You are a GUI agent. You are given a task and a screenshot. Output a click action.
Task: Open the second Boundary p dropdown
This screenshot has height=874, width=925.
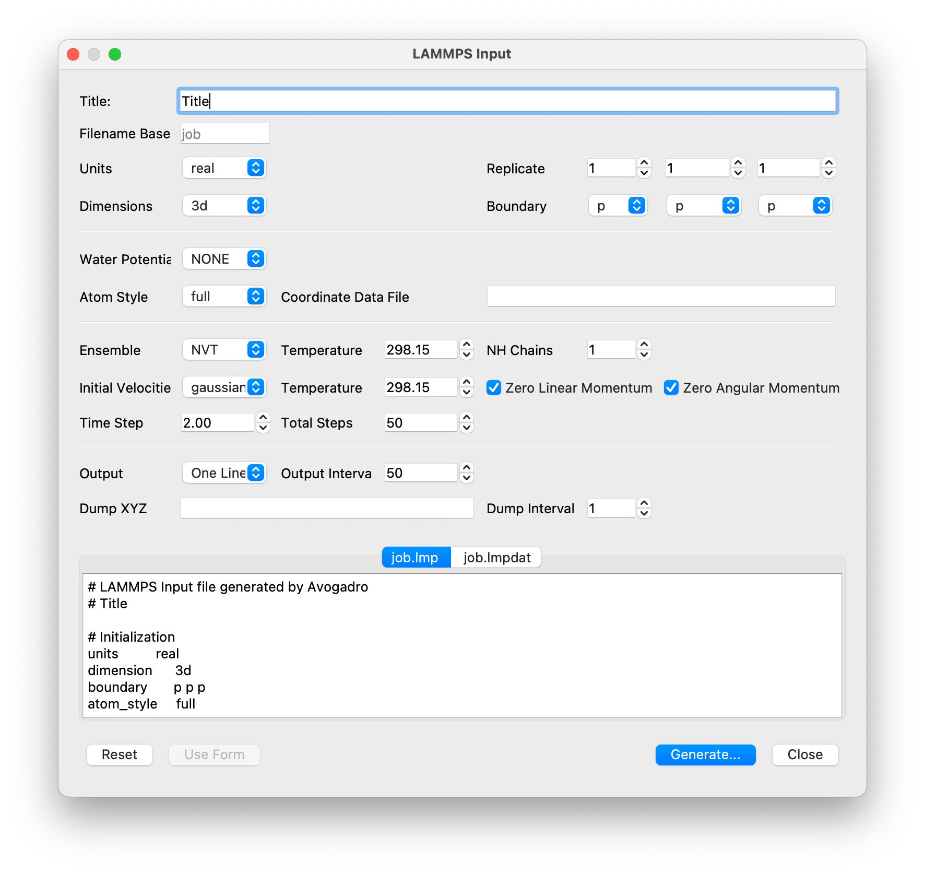704,206
